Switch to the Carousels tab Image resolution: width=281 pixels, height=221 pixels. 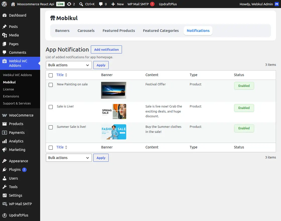(86, 30)
